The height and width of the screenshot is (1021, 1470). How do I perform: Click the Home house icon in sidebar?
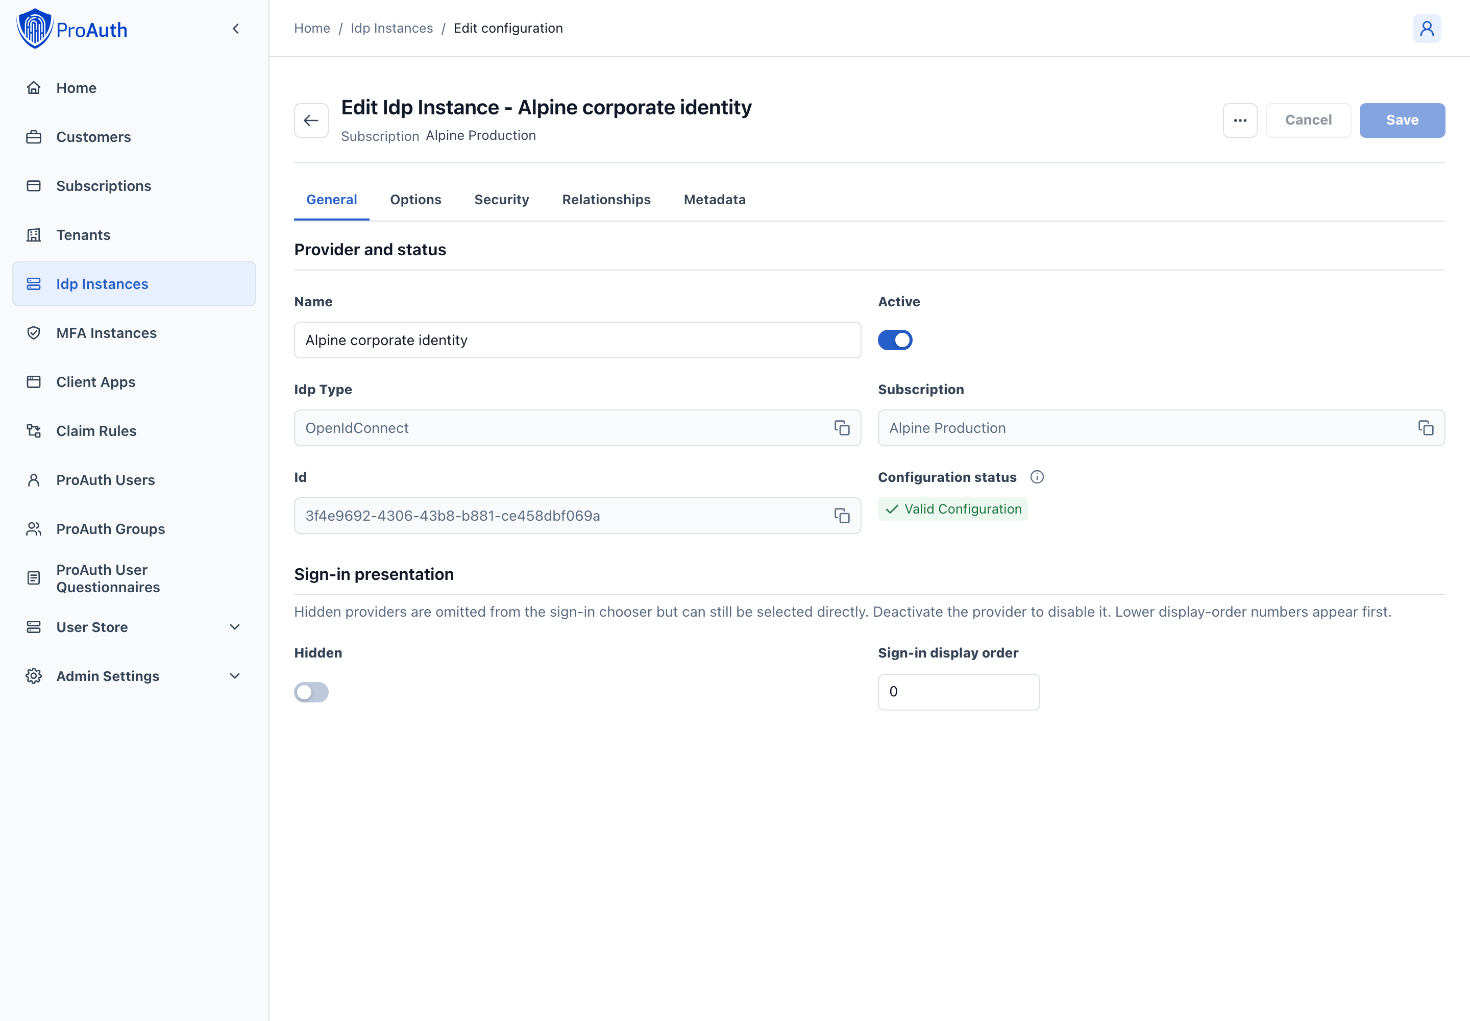[x=34, y=88]
